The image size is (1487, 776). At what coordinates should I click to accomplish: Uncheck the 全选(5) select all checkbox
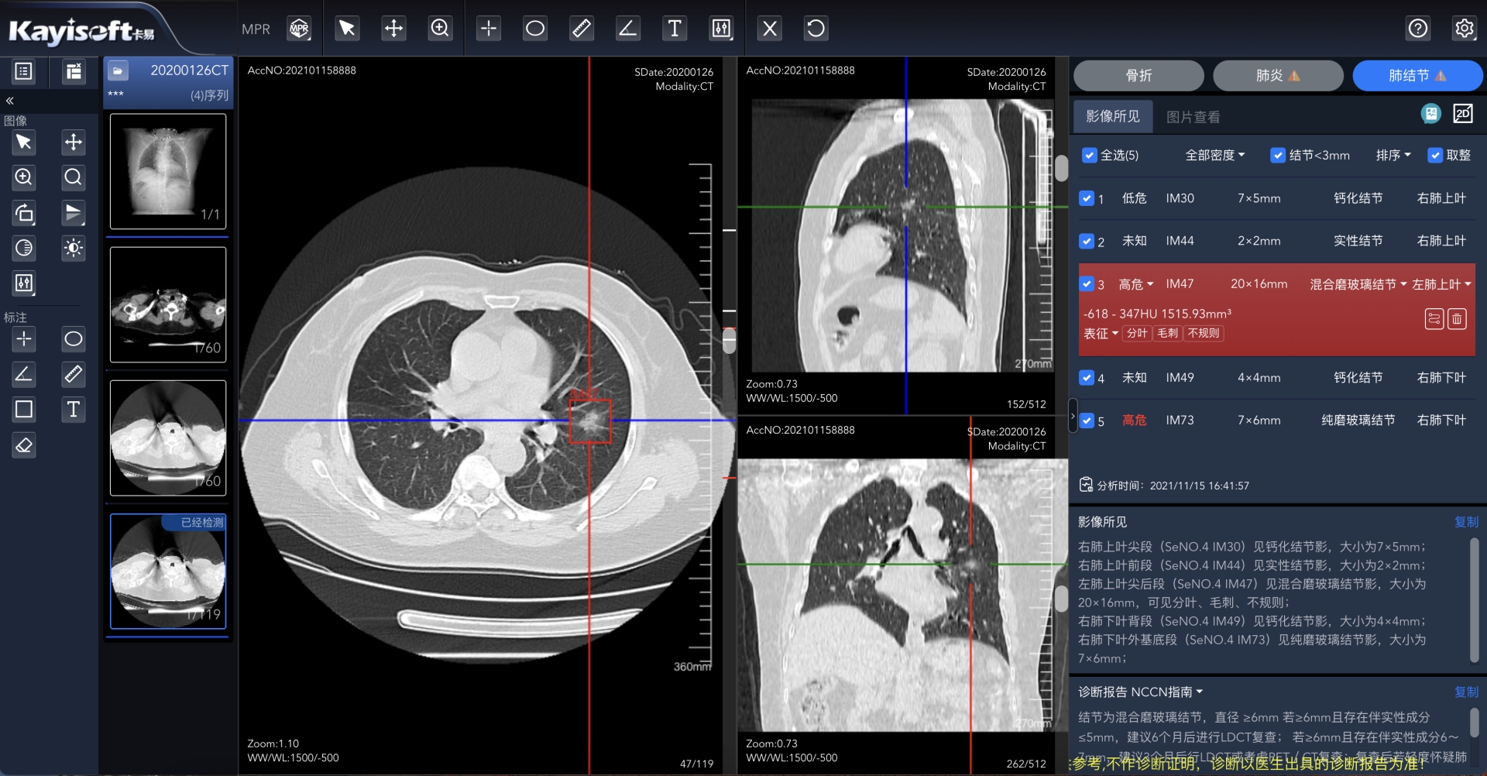click(x=1089, y=155)
